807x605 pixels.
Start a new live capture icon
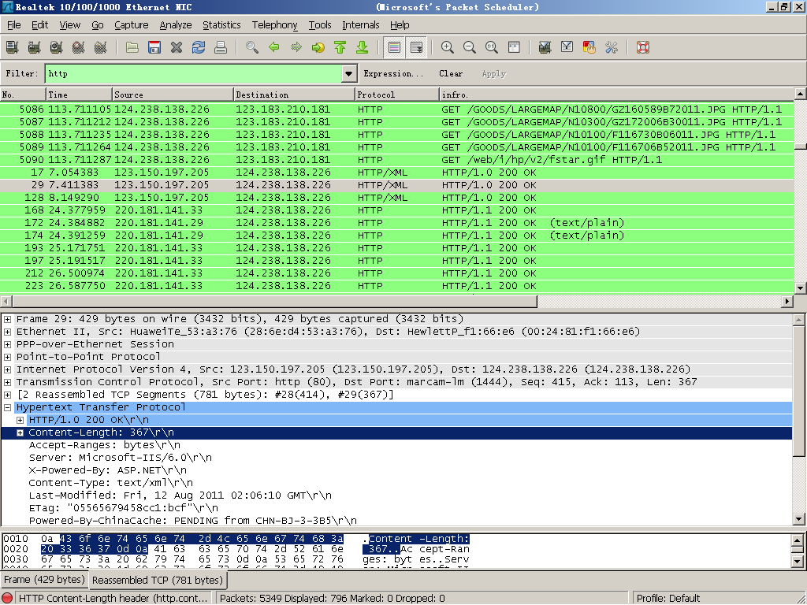(57, 47)
